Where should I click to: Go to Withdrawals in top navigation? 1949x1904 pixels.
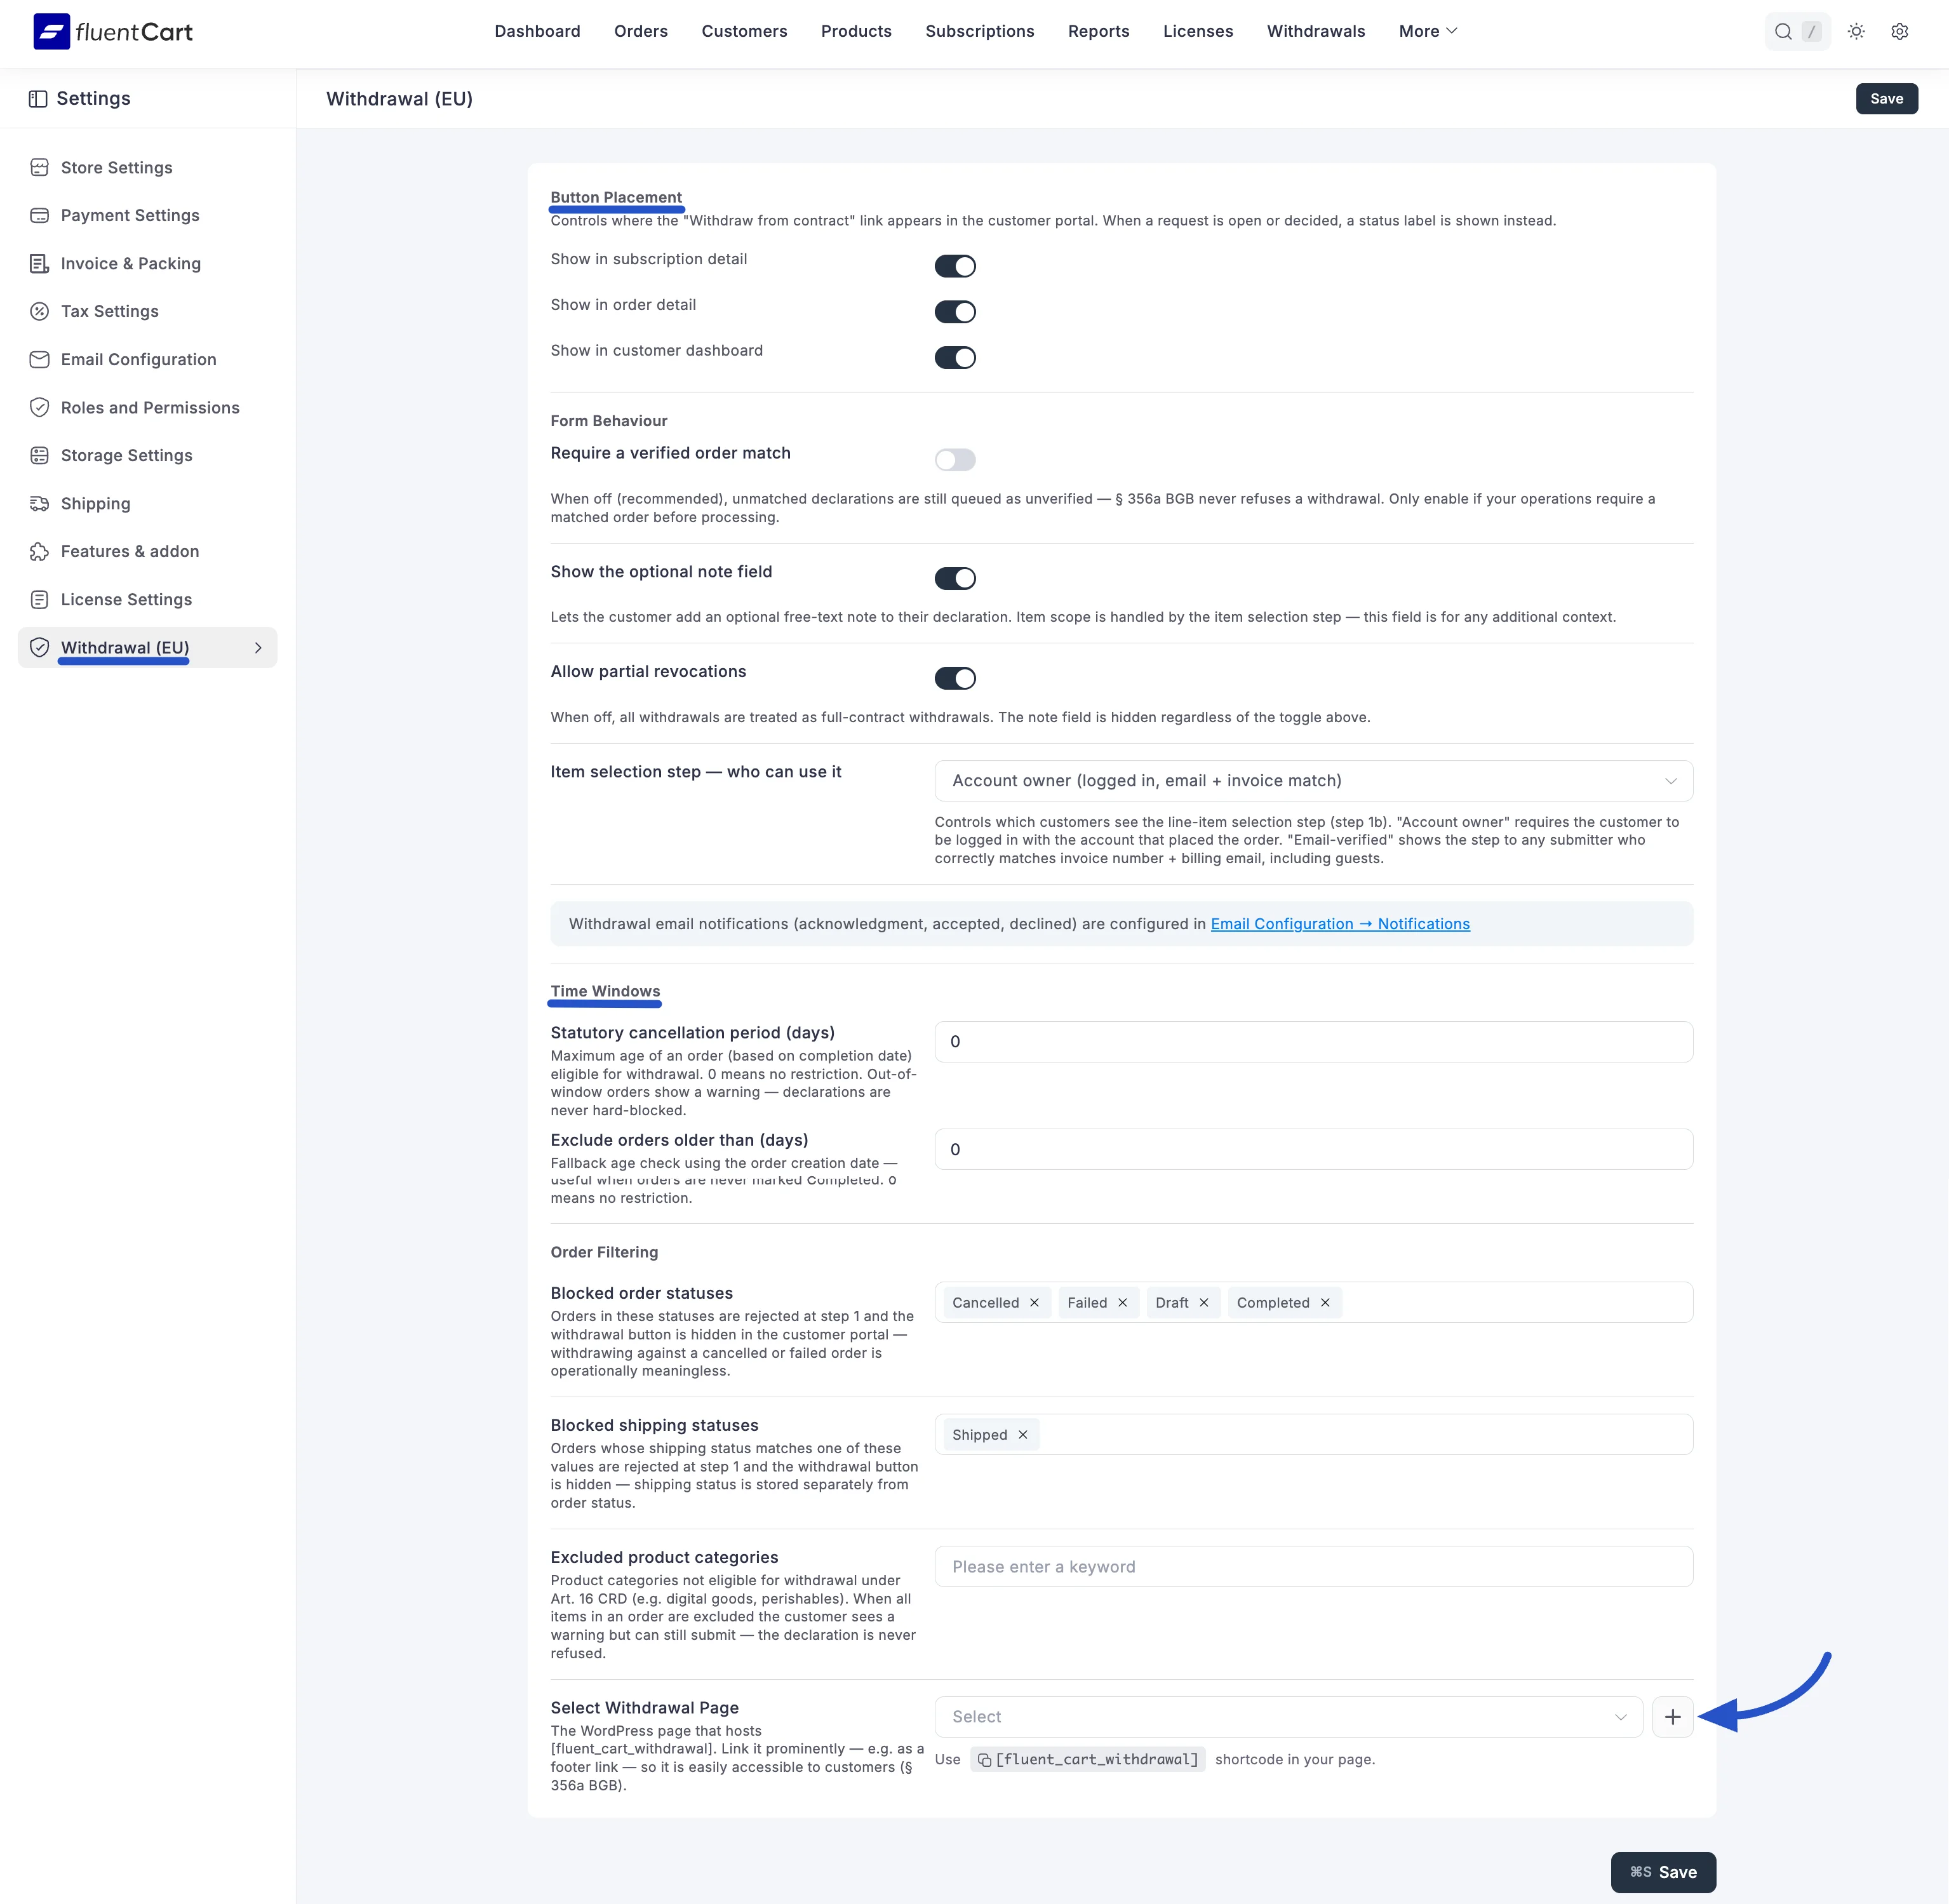tap(1316, 31)
